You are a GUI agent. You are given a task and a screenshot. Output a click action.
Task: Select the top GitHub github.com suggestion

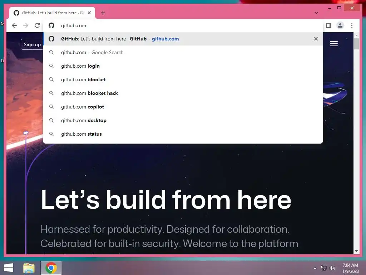[x=183, y=39]
